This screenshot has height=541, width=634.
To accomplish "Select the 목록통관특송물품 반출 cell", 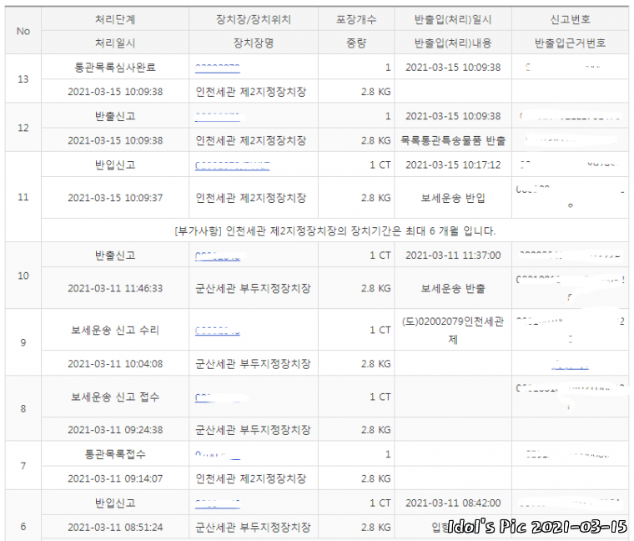I will click(452, 140).
